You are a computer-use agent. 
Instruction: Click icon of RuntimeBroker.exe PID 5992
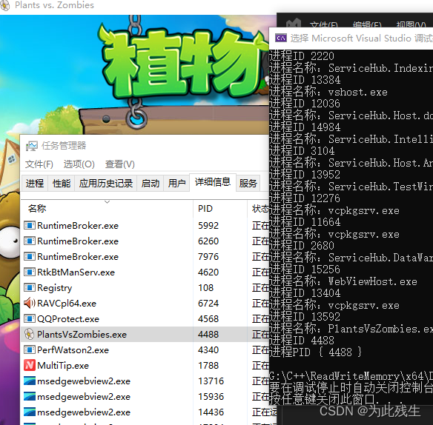point(29,225)
